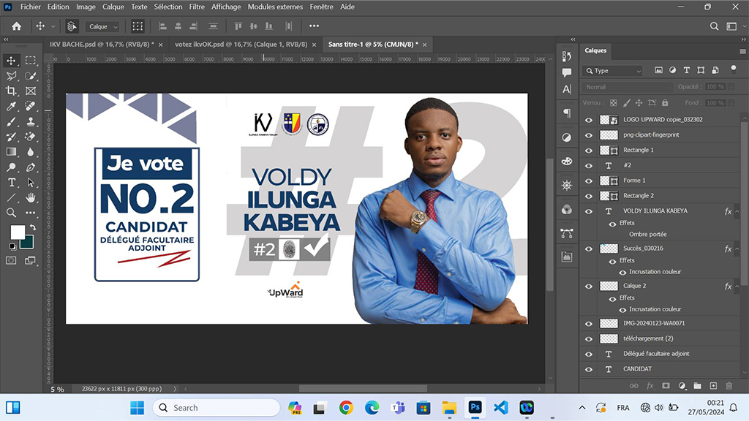Filter layers by text type
This screenshot has width=749, height=421.
point(686,70)
